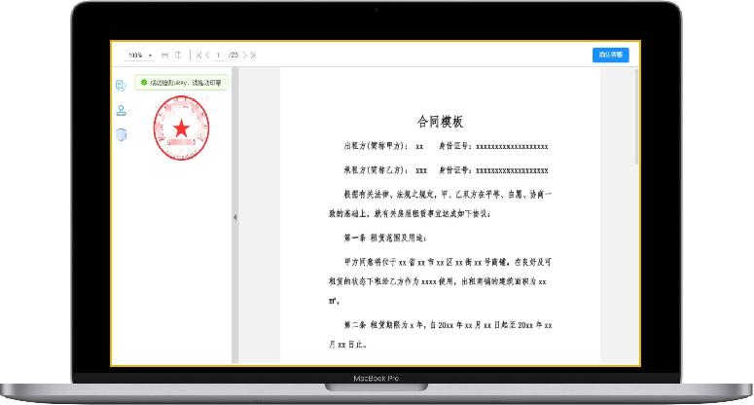Viewport: 754px width, 405px height.
Task: Click the fit-to-height icon in toolbar
Action: pos(177,55)
